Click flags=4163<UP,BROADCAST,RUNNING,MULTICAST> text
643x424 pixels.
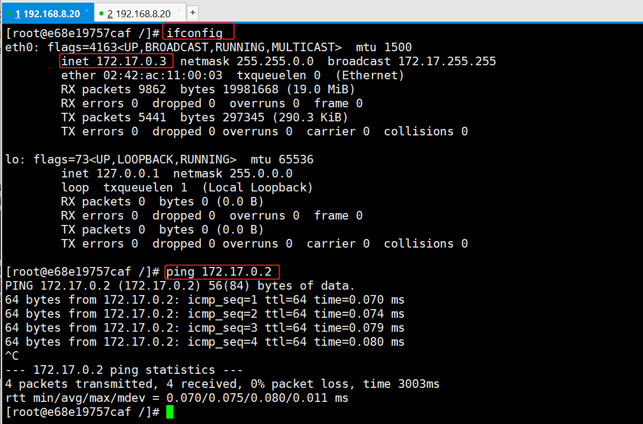click(194, 47)
